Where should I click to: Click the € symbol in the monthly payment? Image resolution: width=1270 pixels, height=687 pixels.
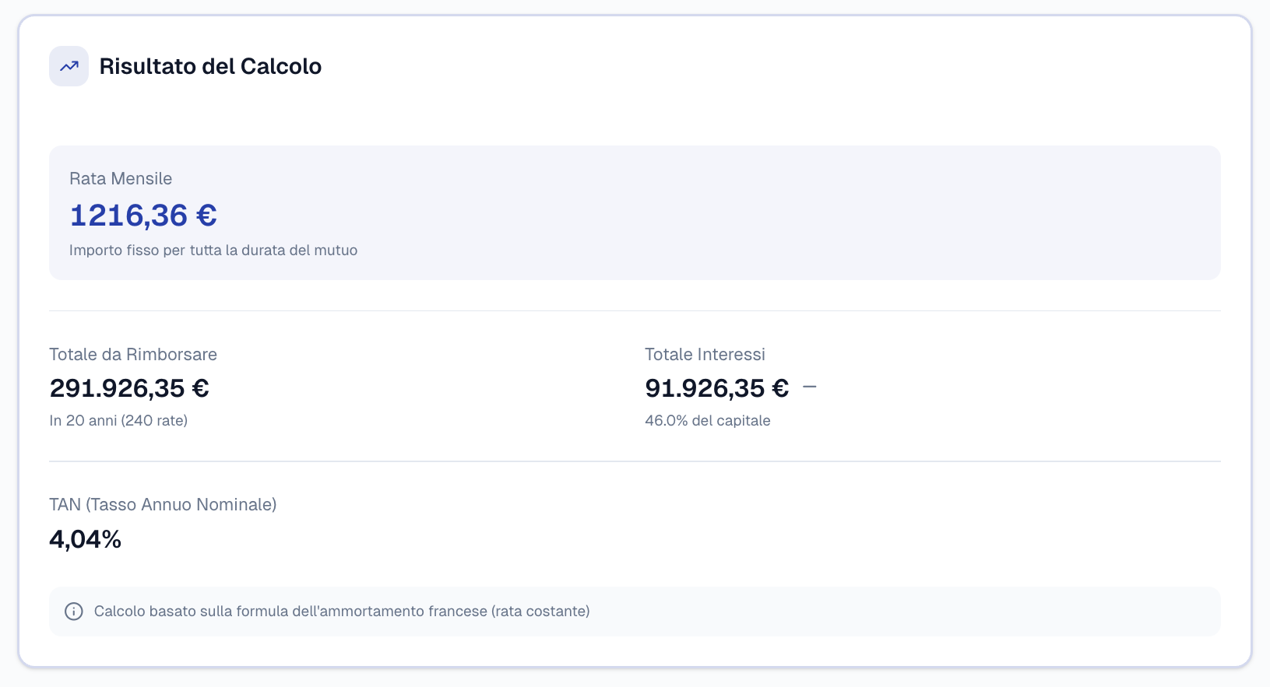point(206,216)
